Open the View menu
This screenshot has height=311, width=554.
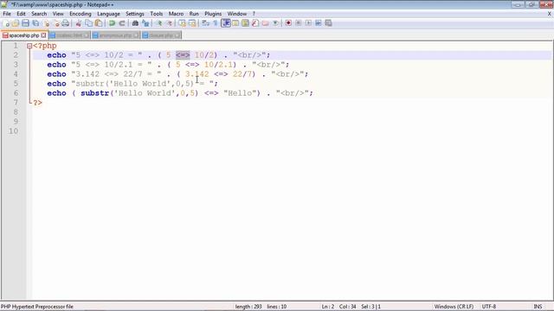[x=58, y=14]
